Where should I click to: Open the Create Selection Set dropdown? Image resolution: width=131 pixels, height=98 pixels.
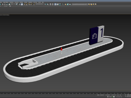click(40, 4)
